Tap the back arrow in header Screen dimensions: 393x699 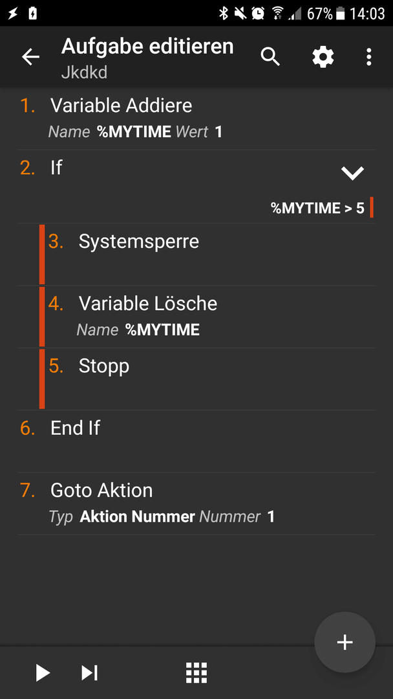tap(31, 57)
